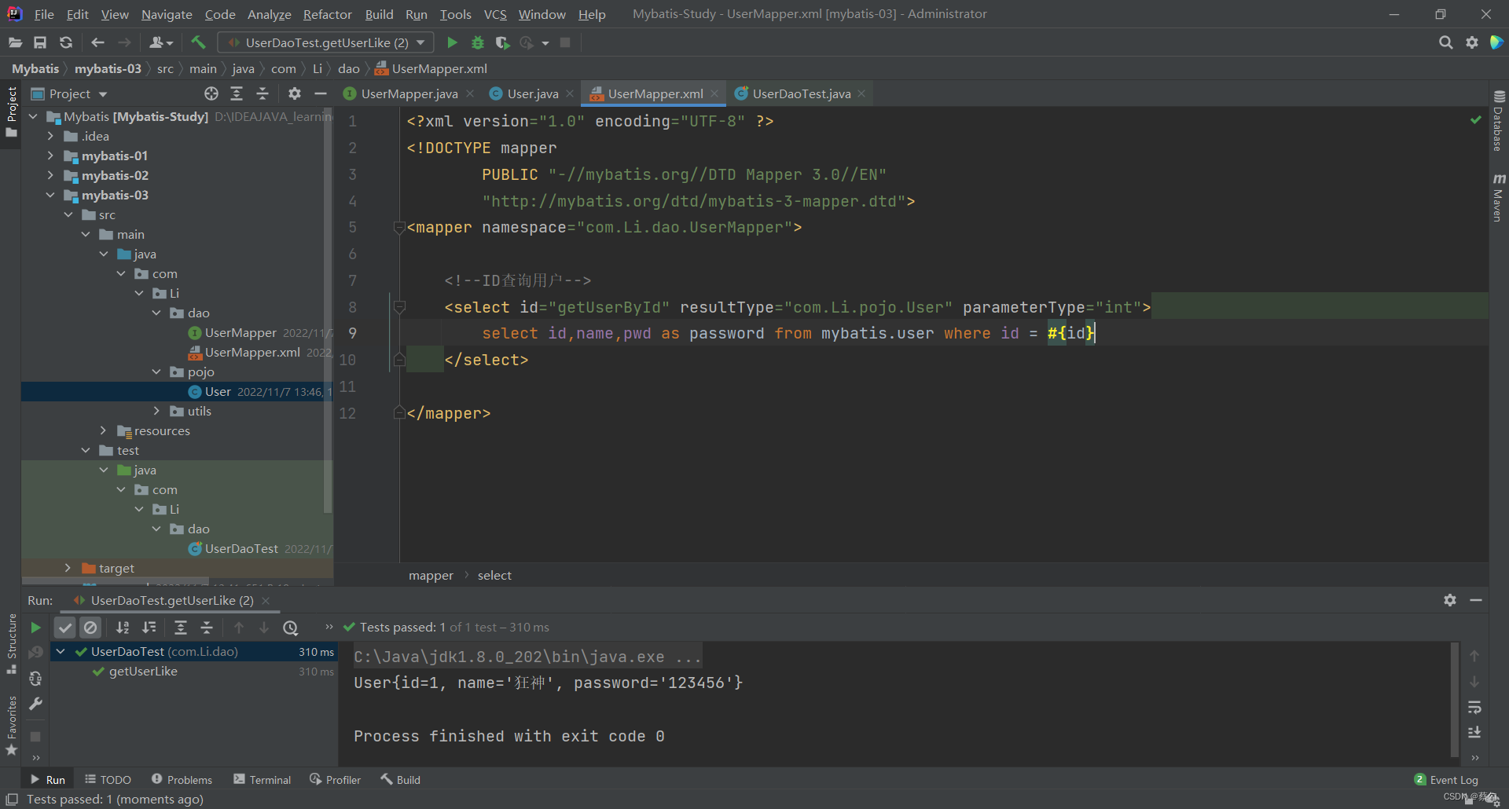Open Run panel settings gear
Screen dimensions: 1509x809
[x=1449, y=600]
